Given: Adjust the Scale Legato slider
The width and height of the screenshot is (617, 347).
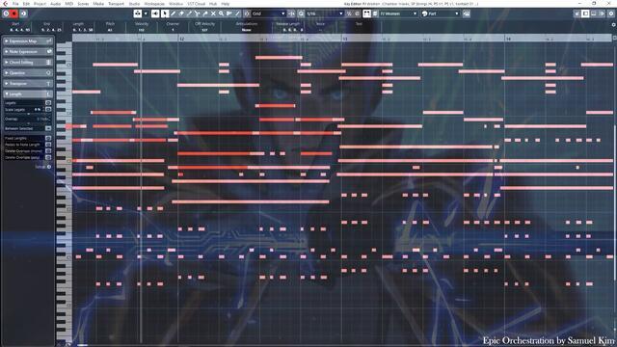Looking at the screenshot, I should (28, 114).
